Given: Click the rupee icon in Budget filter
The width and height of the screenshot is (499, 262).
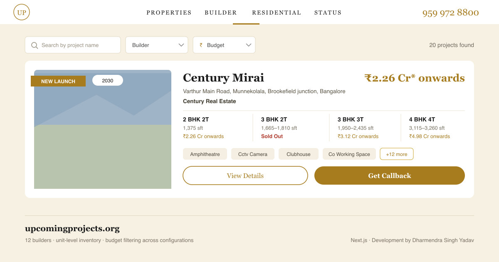Looking at the screenshot, I should tap(201, 45).
